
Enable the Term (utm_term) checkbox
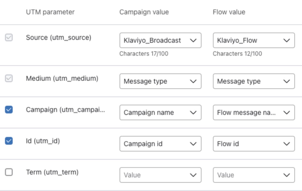point(9,172)
